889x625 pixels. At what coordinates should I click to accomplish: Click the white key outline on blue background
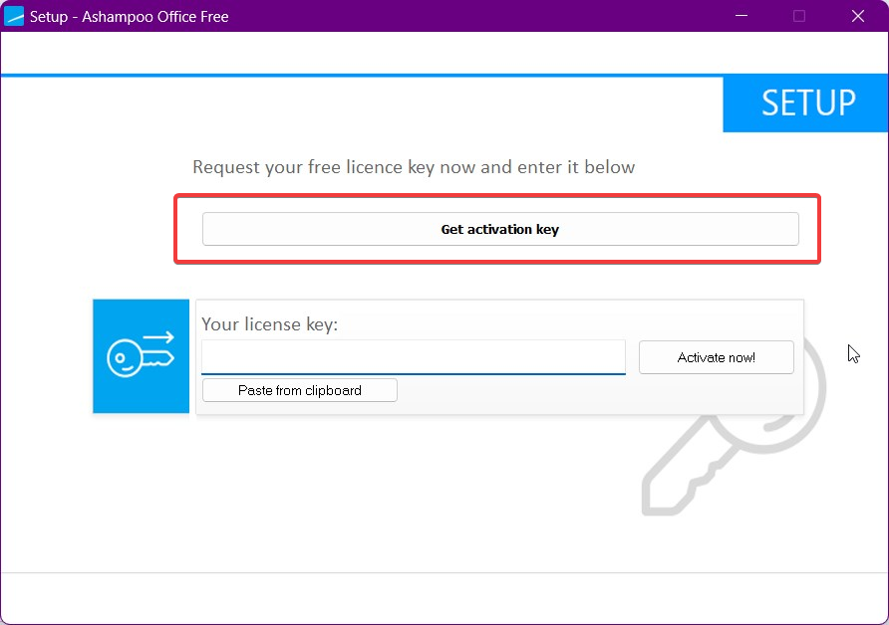click(141, 355)
